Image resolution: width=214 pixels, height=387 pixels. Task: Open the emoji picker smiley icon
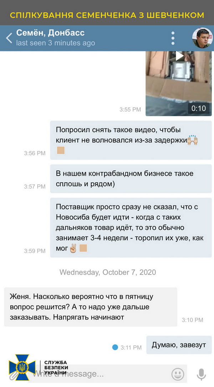(178, 374)
